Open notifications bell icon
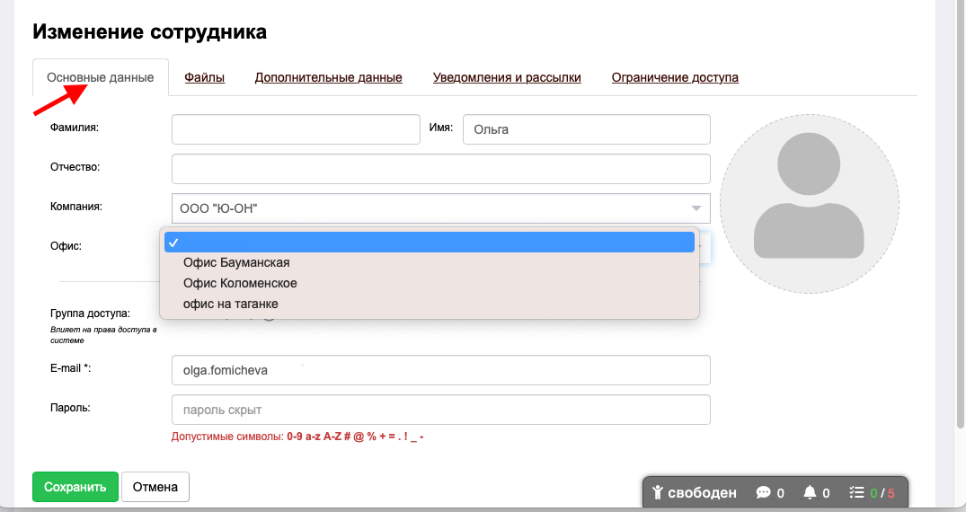The width and height of the screenshot is (966, 512). (x=810, y=492)
